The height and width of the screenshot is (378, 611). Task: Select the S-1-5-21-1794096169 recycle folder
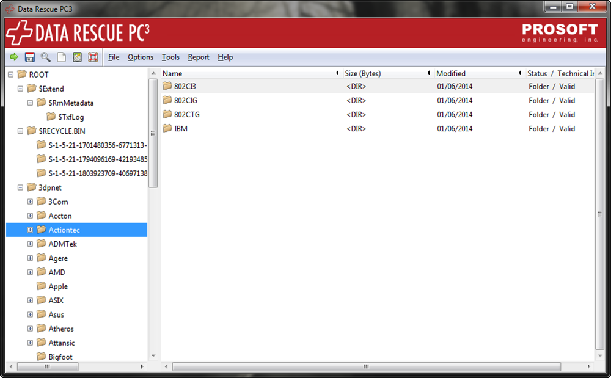click(92, 159)
